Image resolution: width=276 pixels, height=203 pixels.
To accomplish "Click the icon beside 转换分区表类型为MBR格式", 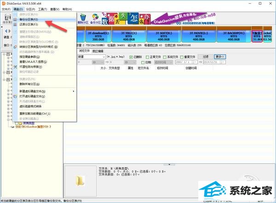I will coord(15,47).
